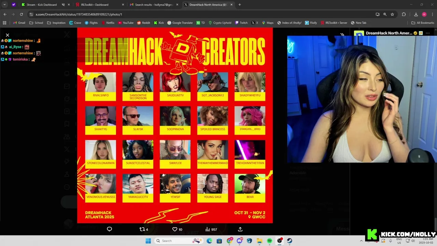
Task: Switch to OBS Studio on the taskbar
Action: 280,241
